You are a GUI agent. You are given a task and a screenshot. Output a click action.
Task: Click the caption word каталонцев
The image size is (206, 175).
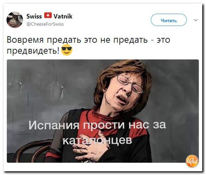pyautogui.click(x=97, y=140)
